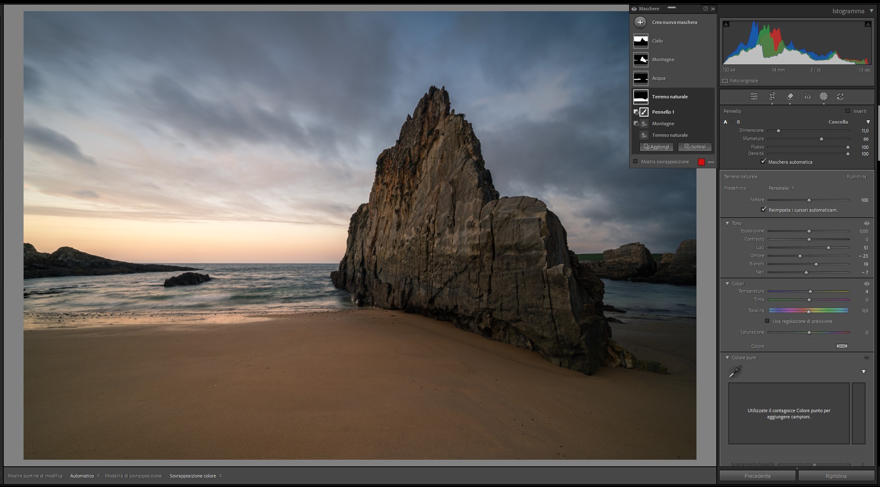Click the red overlay color swatch
Image resolution: width=880 pixels, height=487 pixels.
pos(701,162)
